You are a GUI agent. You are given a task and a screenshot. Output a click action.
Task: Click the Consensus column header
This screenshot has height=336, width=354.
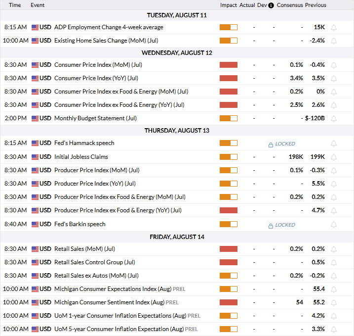tap(290, 5)
